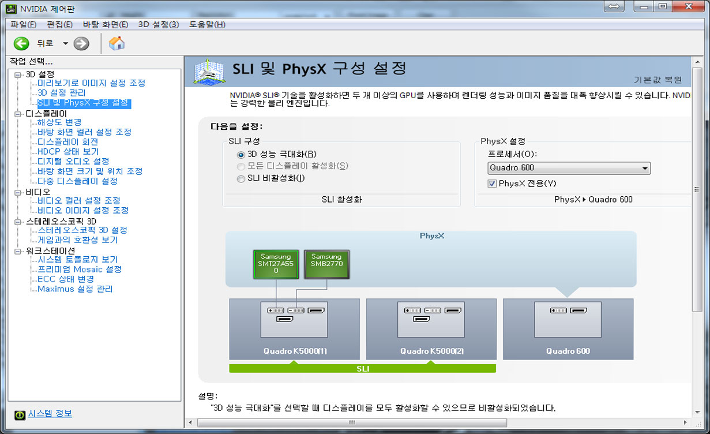
Task: Open the 시스템 정보 link
Action: [x=50, y=413]
